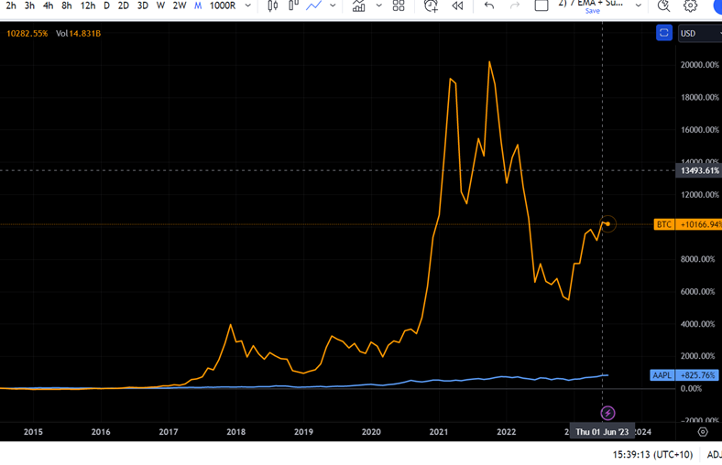The height and width of the screenshot is (465, 722).
Task: Click the 20000.00% price axis label
Action: pyautogui.click(x=700, y=65)
